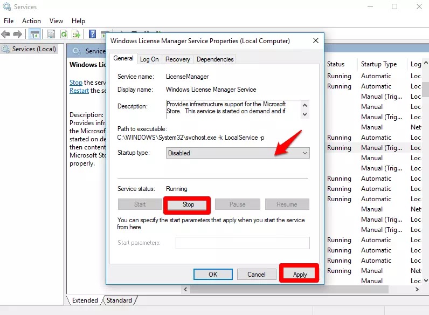
Task: Open the Dependencies tab
Action: pos(215,59)
